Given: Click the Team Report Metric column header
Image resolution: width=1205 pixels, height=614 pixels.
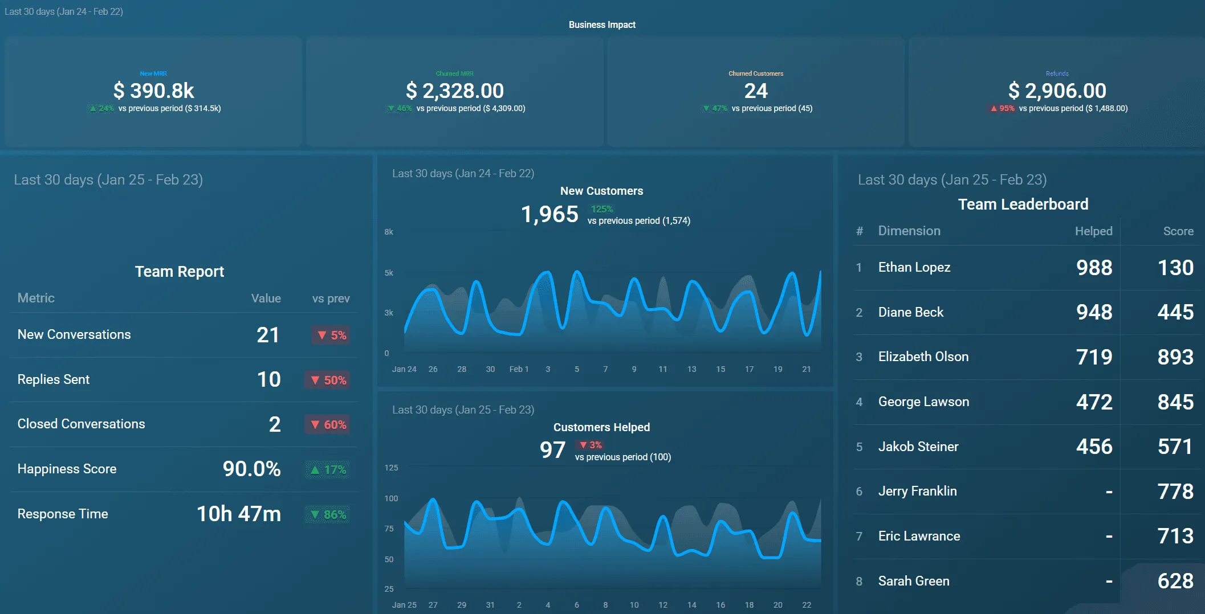Looking at the screenshot, I should pyautogui.click(x=36, y=298).
